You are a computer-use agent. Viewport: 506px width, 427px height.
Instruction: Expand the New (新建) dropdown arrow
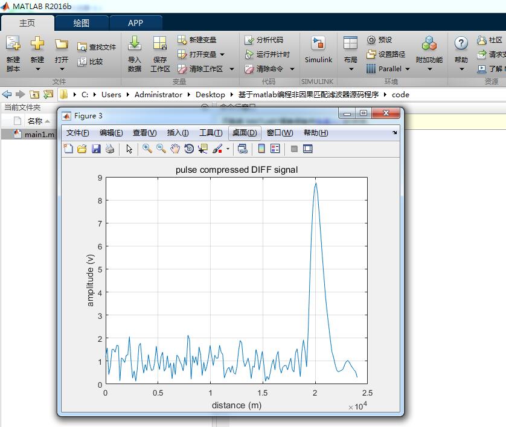tap(38, 69)
